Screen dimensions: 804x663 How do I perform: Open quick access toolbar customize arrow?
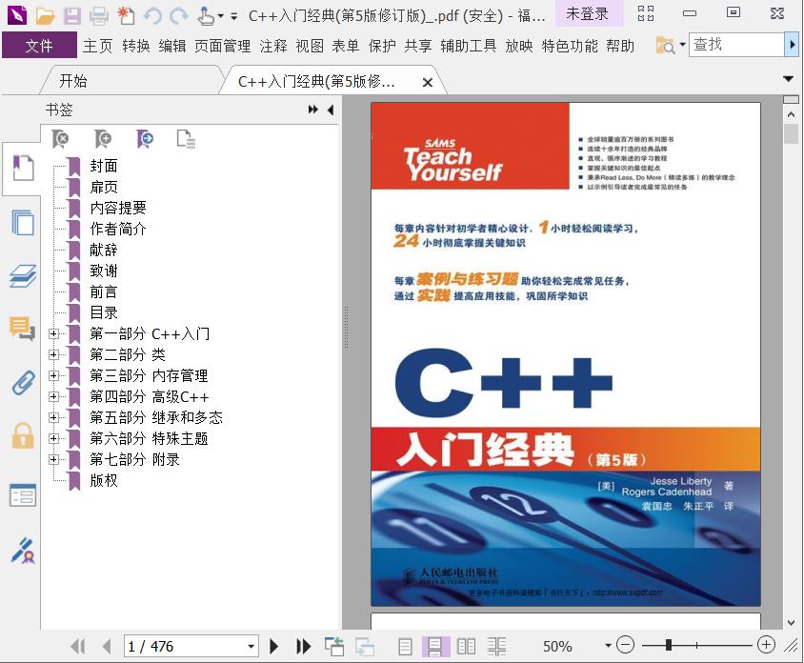tap(233, 16)
